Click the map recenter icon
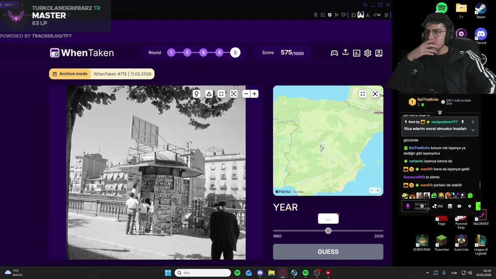This screenshot has width=496, height=279. [x=375, y=94]
